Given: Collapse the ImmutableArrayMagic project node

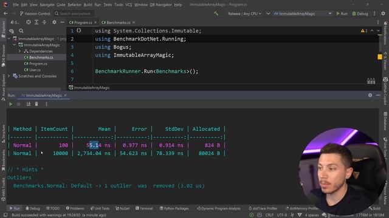Looking at the screenshot, I should (x=15, y=45).
